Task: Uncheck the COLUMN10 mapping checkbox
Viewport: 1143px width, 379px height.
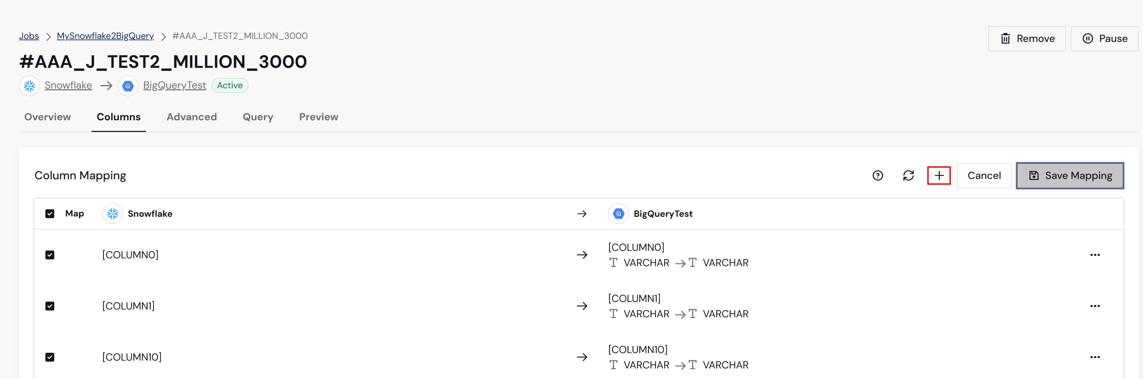Action: click(x=50, y=357)
